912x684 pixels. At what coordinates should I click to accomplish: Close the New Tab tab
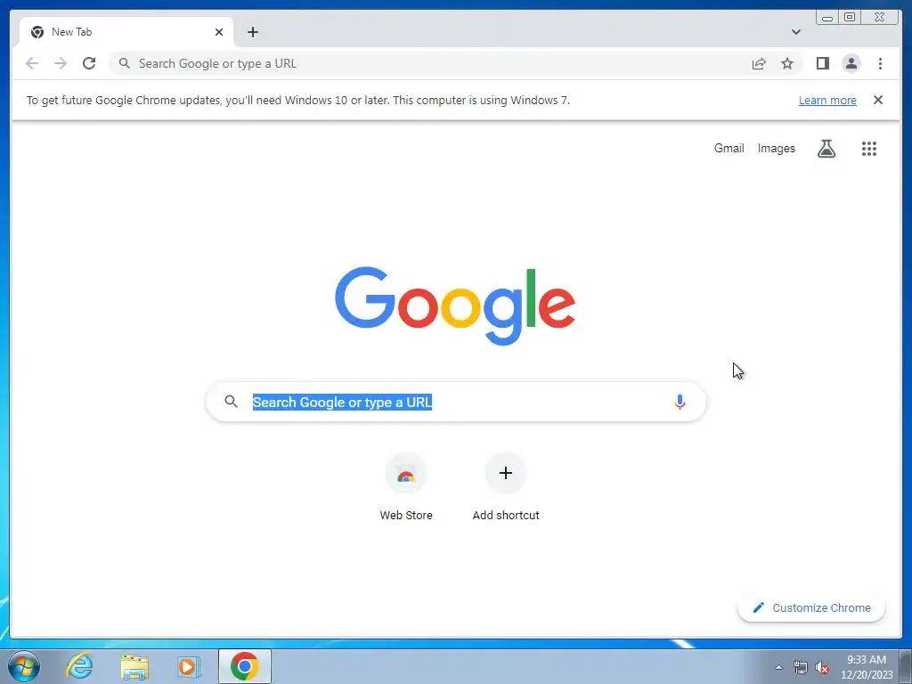point(219,32)
